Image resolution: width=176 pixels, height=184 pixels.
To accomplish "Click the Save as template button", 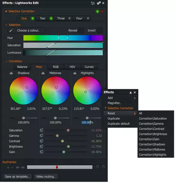I will click(17, 177).
